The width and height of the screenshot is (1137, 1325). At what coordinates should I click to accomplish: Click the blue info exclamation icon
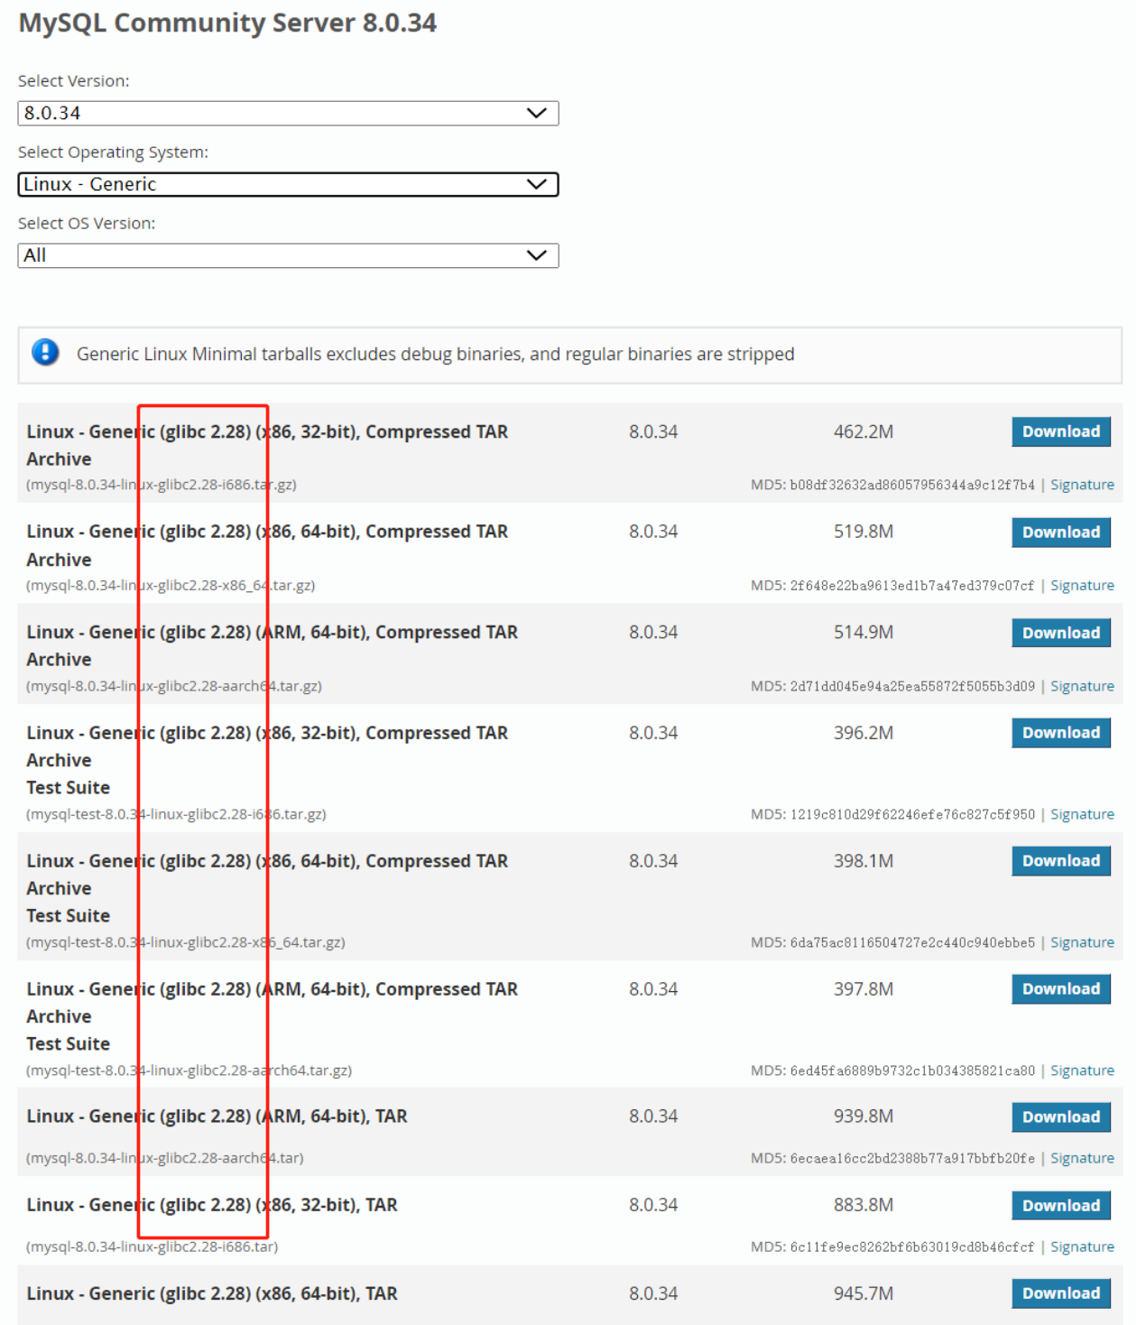(45, 352)
